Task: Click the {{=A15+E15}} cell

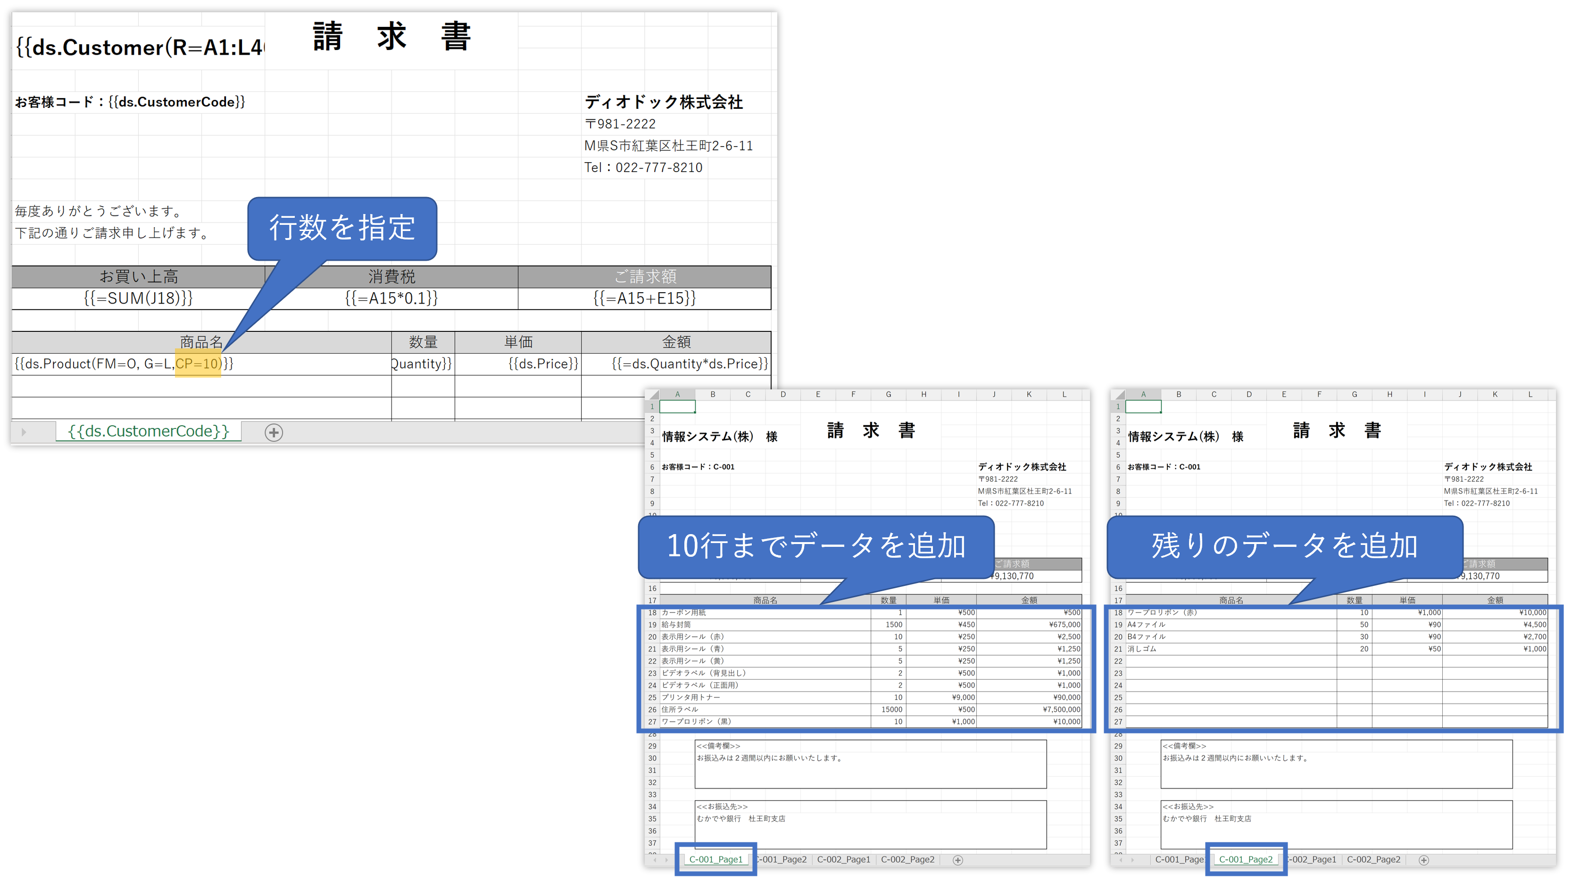Action: [644, 298]
